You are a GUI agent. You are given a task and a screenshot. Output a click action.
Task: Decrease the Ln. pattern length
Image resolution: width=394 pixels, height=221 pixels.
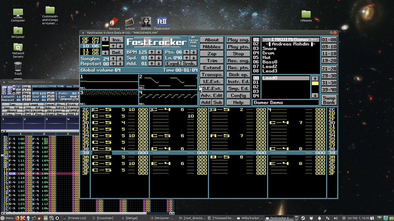click(194, 58)
